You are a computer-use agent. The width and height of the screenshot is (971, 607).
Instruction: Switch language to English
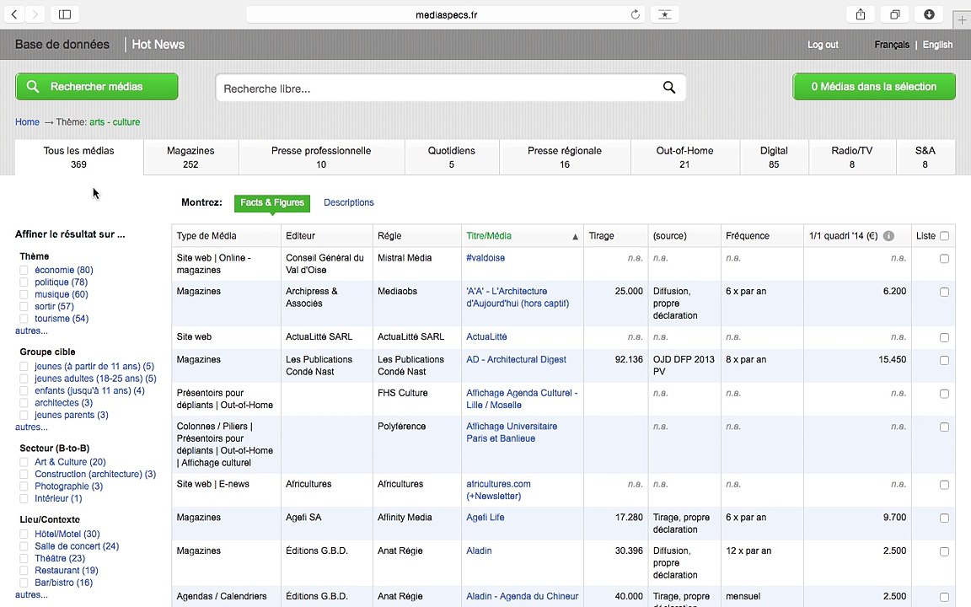point(937,45)
